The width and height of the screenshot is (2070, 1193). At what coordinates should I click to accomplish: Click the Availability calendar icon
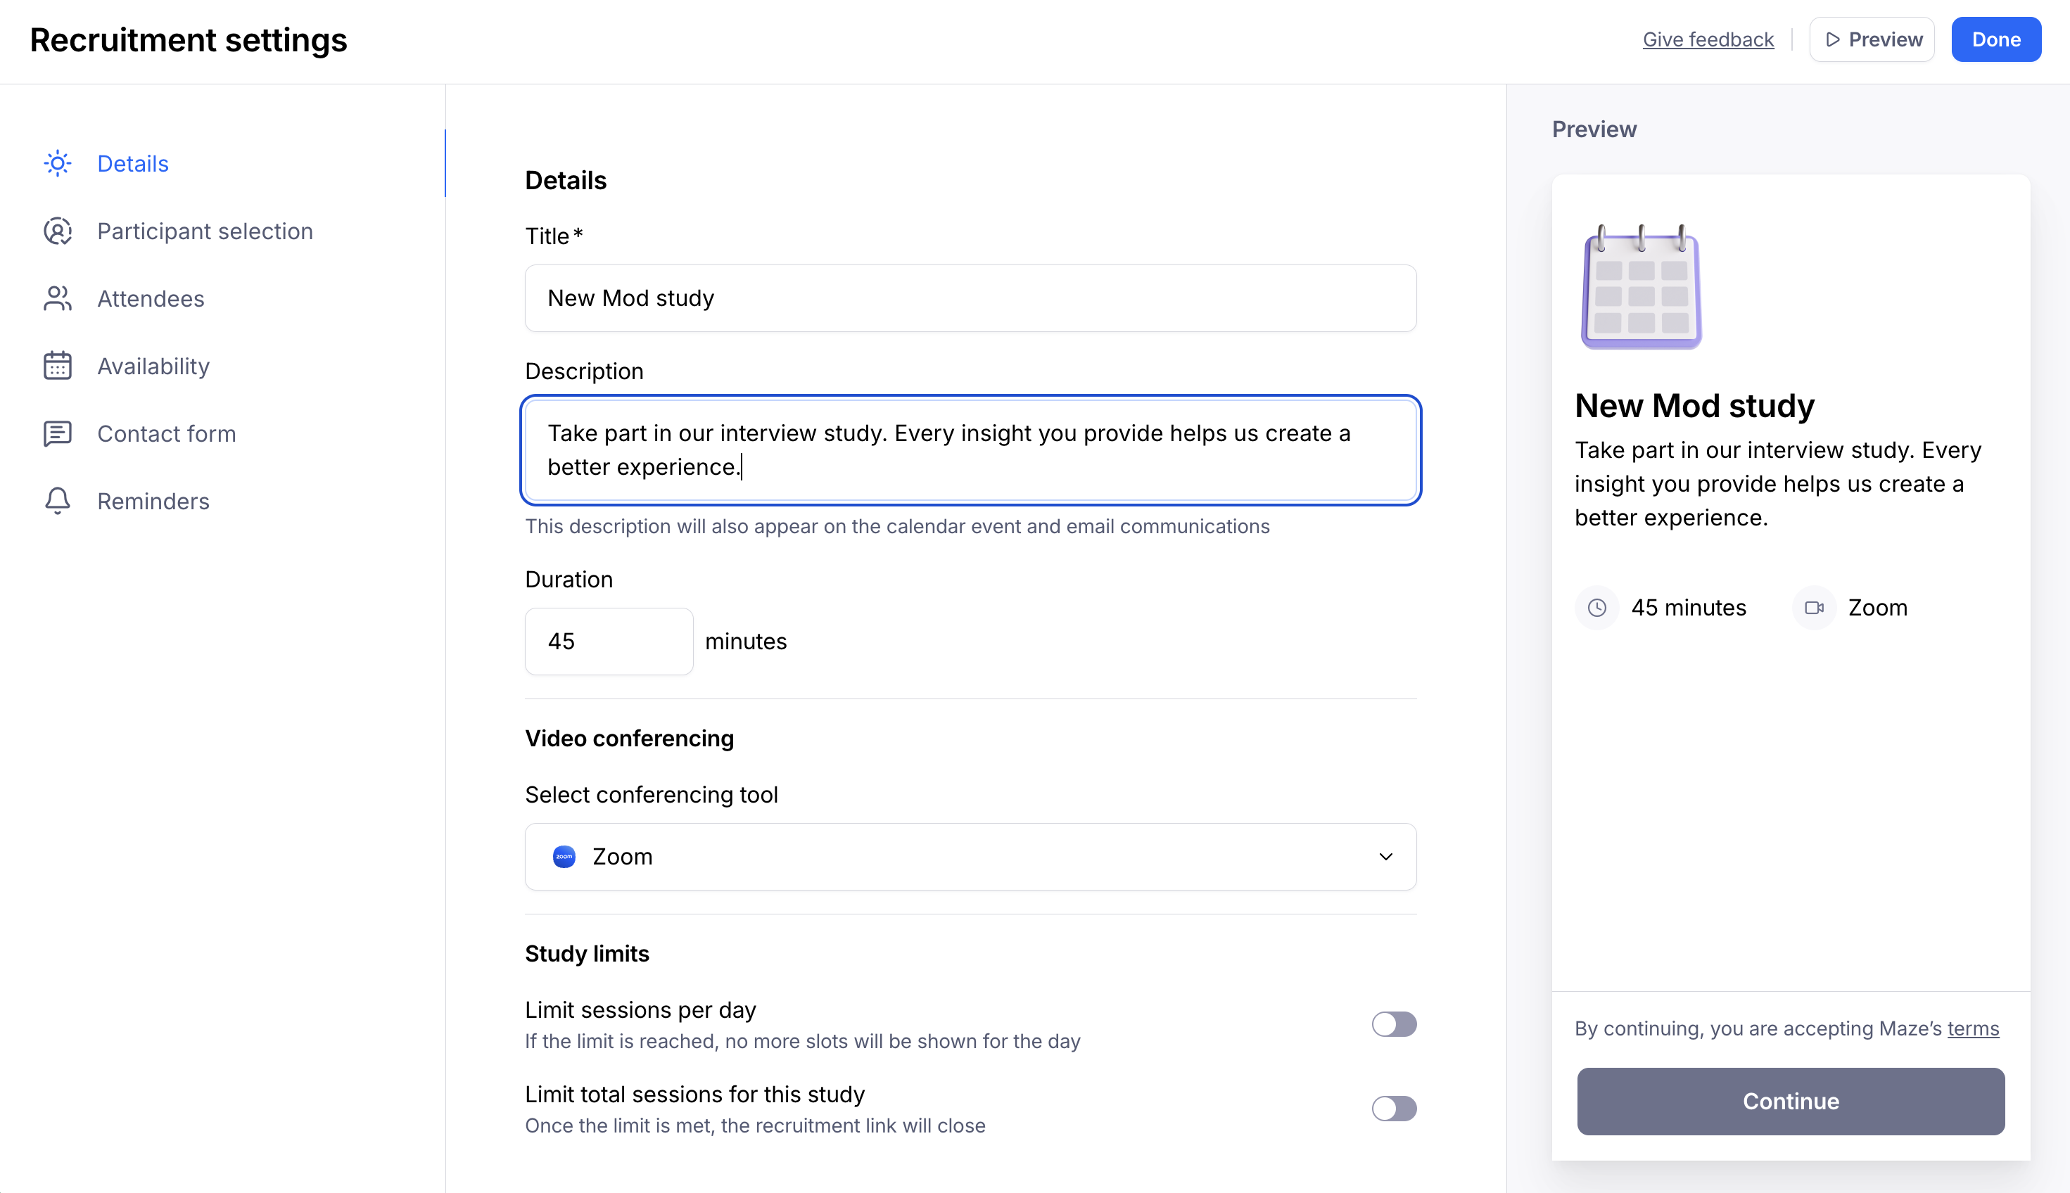[58, 366]
